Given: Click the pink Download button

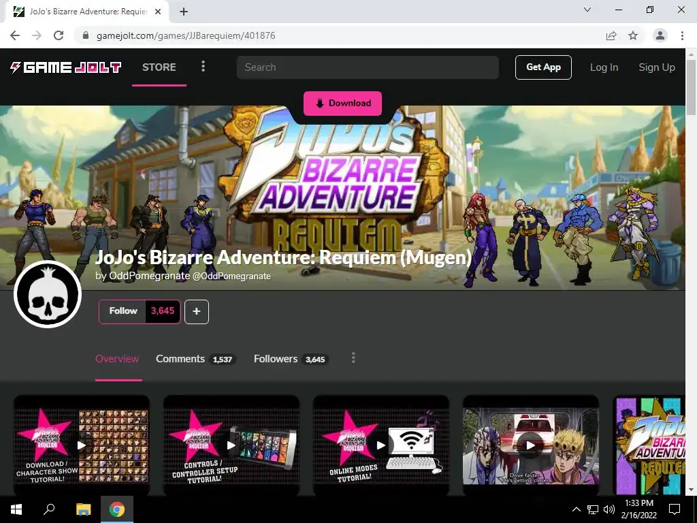Looking at the screenshot, I should click(x=343, y=104).
